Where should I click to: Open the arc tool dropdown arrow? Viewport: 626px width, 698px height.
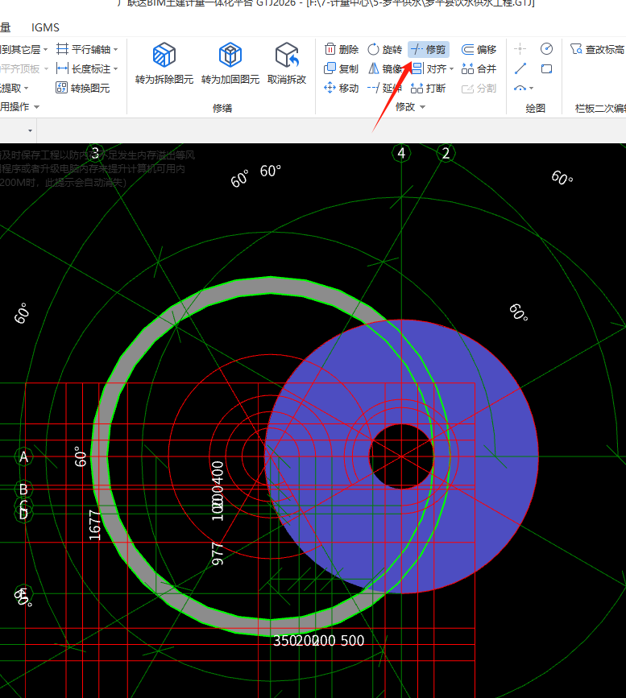(x=531, y=88)
